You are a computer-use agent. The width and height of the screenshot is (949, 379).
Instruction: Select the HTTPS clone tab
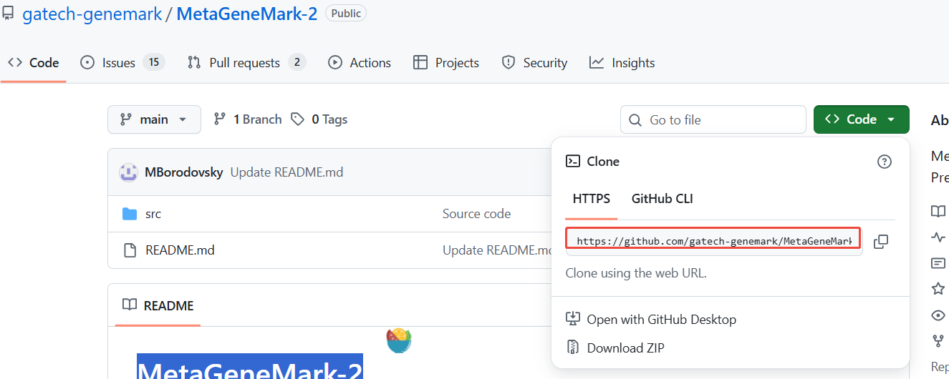click(x=592, y=199)
